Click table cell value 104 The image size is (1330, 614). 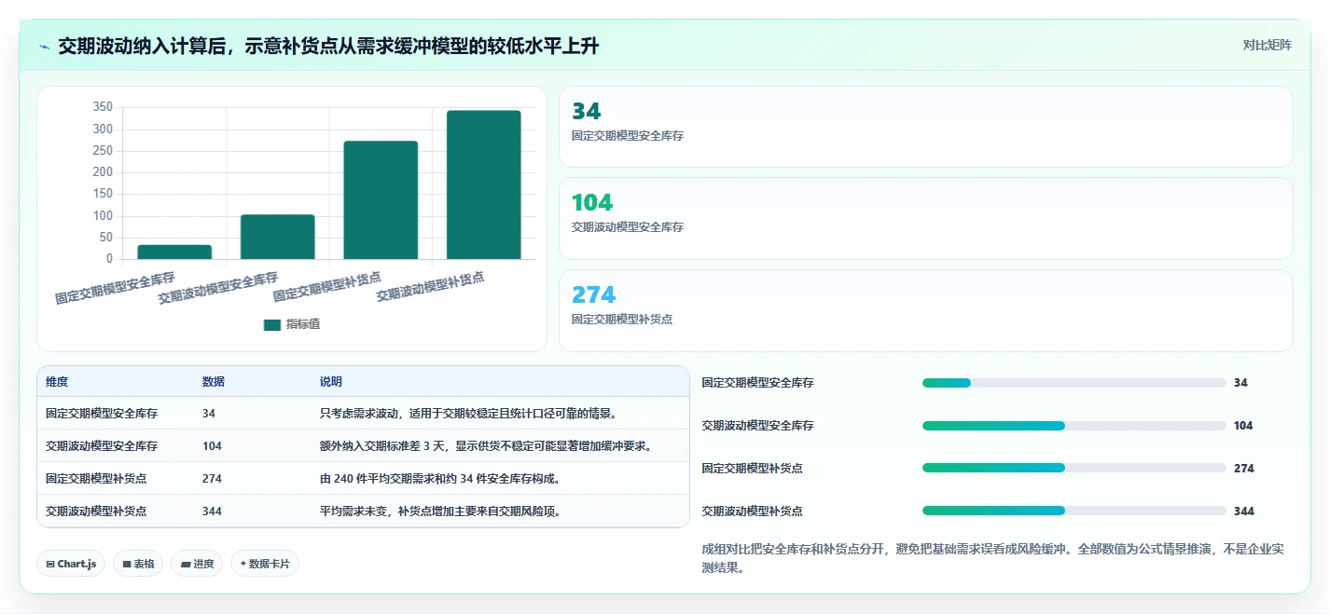pyautogui.click(x=212, y=446)
